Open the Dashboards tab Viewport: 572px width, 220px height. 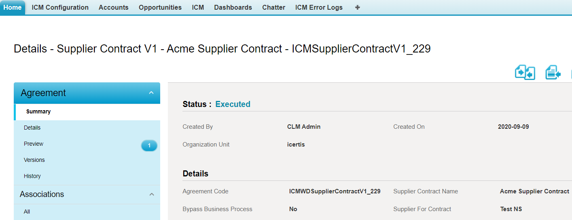[233, 7]
